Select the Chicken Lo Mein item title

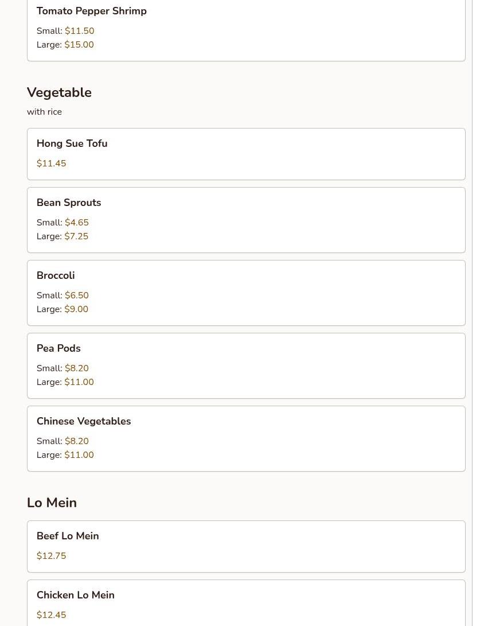(75, 595)
